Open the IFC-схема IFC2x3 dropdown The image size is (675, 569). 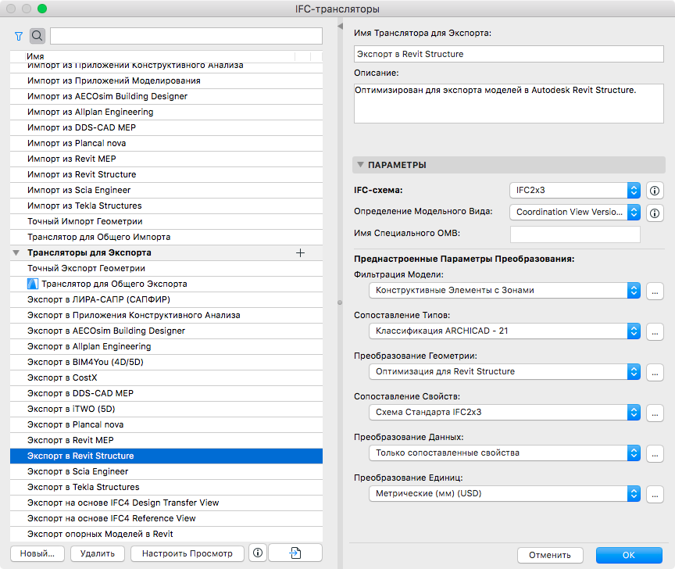click(575, 190)
